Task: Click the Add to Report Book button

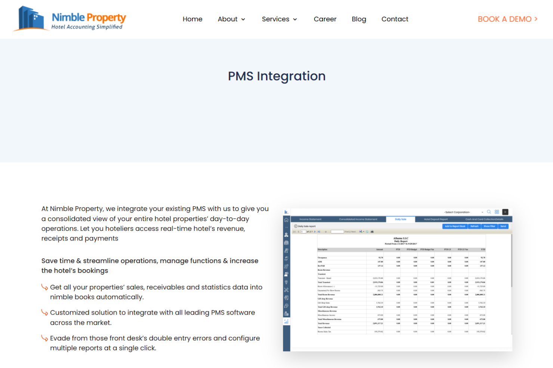Action: [455, 226]
